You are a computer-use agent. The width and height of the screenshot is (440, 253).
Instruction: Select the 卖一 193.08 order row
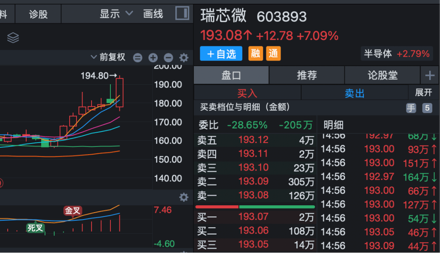255,195
